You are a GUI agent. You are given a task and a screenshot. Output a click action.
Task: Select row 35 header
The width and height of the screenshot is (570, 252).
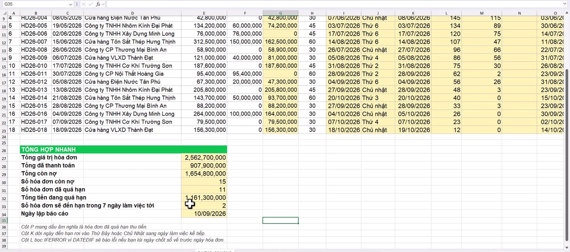(x=4, y=220)
